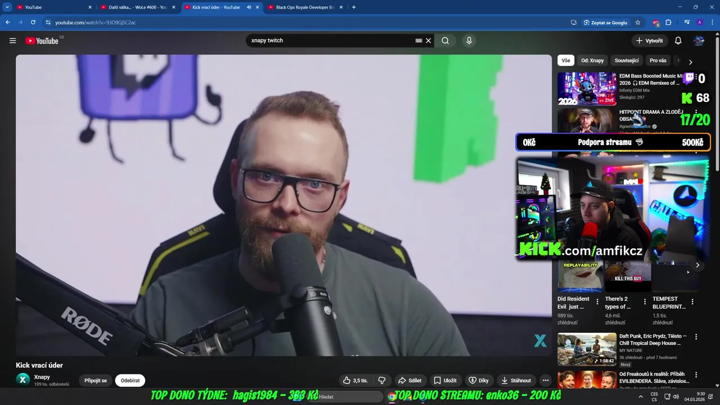This screenshot has height=405, width=720.
Task: Start voice search with microphone icon
Action: pos(469,40)
